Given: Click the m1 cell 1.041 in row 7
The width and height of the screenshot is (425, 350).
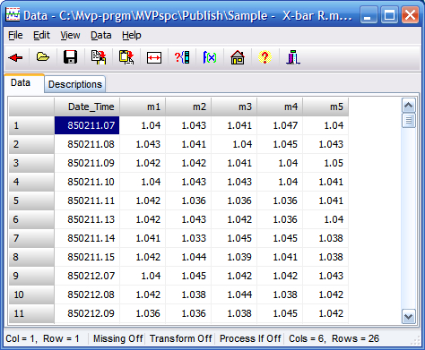Looking at the screenshot, I should (x=143, y=238).
